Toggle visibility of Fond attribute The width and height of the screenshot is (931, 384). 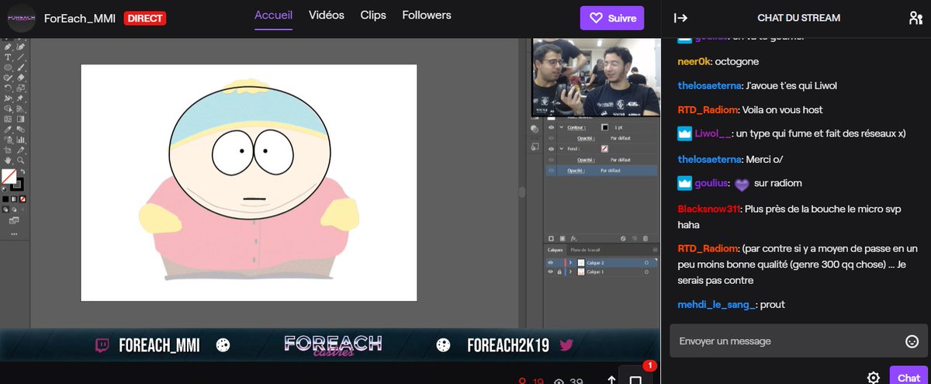pyautogui.click(x=551, y=149)
